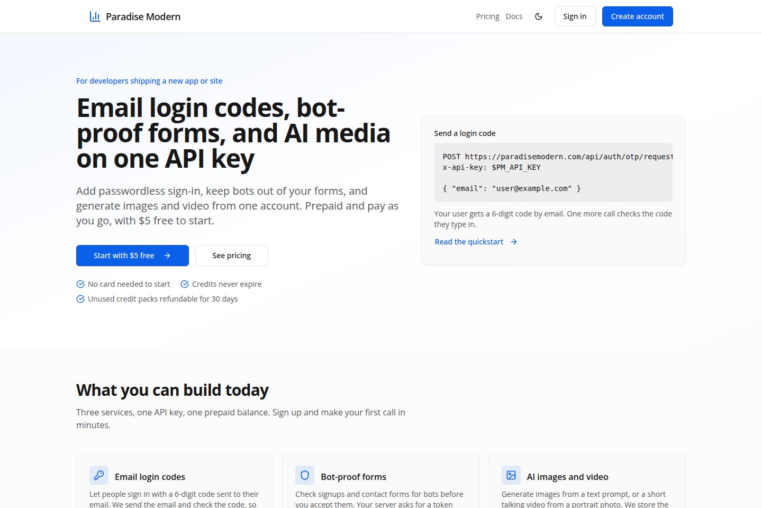
Task: Click the What you can build today heading
Action: (x=173, y=390)
